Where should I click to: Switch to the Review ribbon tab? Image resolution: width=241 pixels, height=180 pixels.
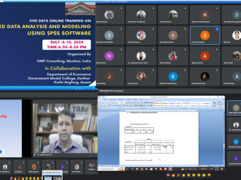point(135,100)
